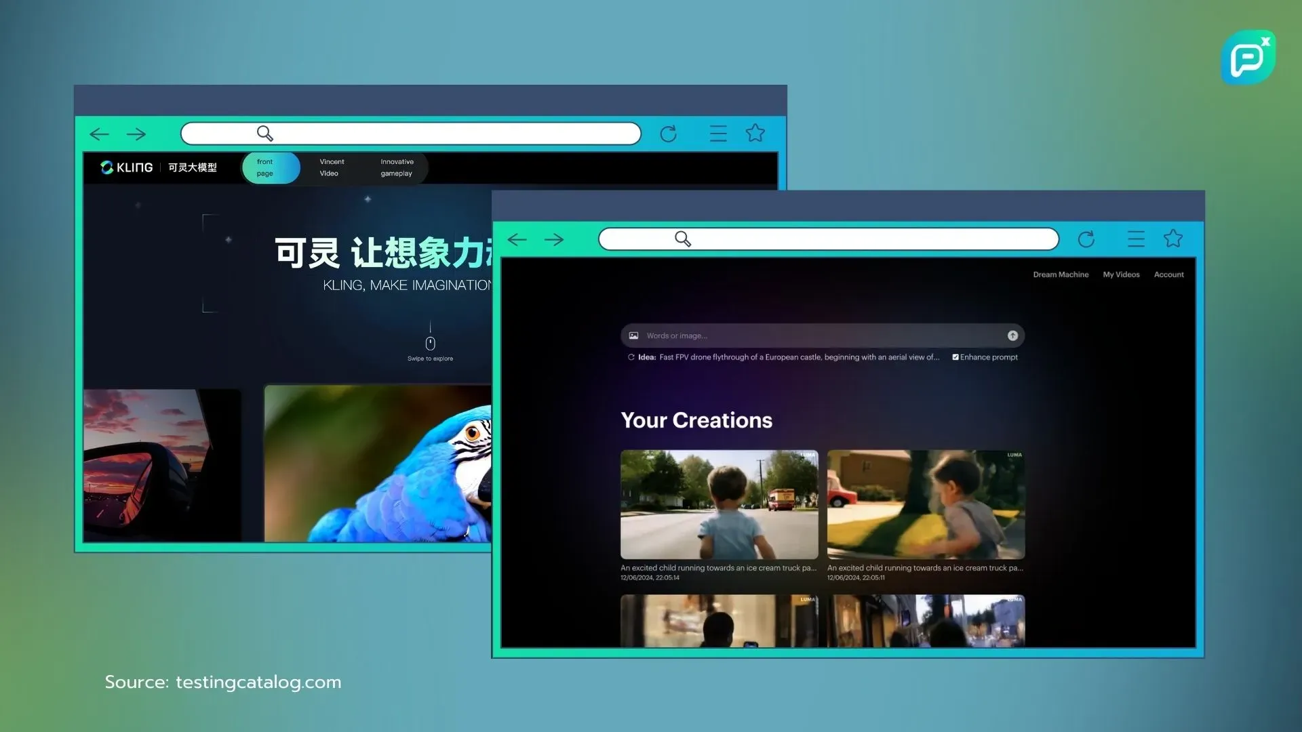
Task: Click bookmark star in Dream Machine browser
Action: click(1172, 239)
